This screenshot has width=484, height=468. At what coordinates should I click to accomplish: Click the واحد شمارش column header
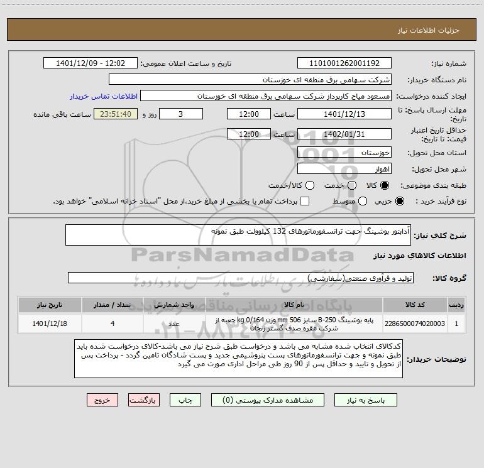click(174, 305)
